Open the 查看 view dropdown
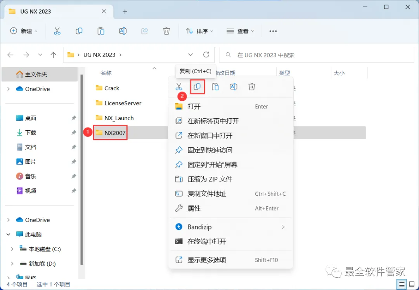 click(x=240, y=31)
